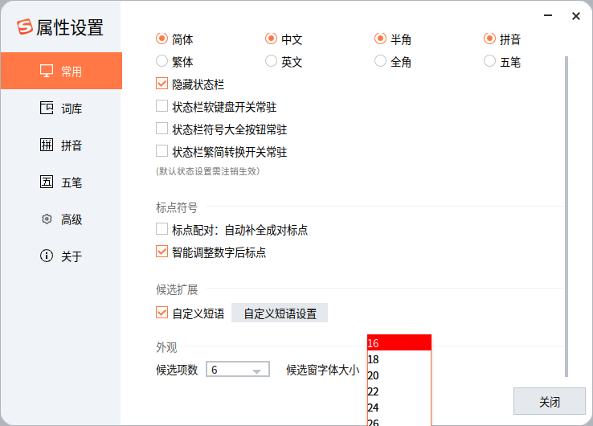This screenshot has width=593, height=426.
Task: Select the 全角 radio button
Action: coord(380,61)
